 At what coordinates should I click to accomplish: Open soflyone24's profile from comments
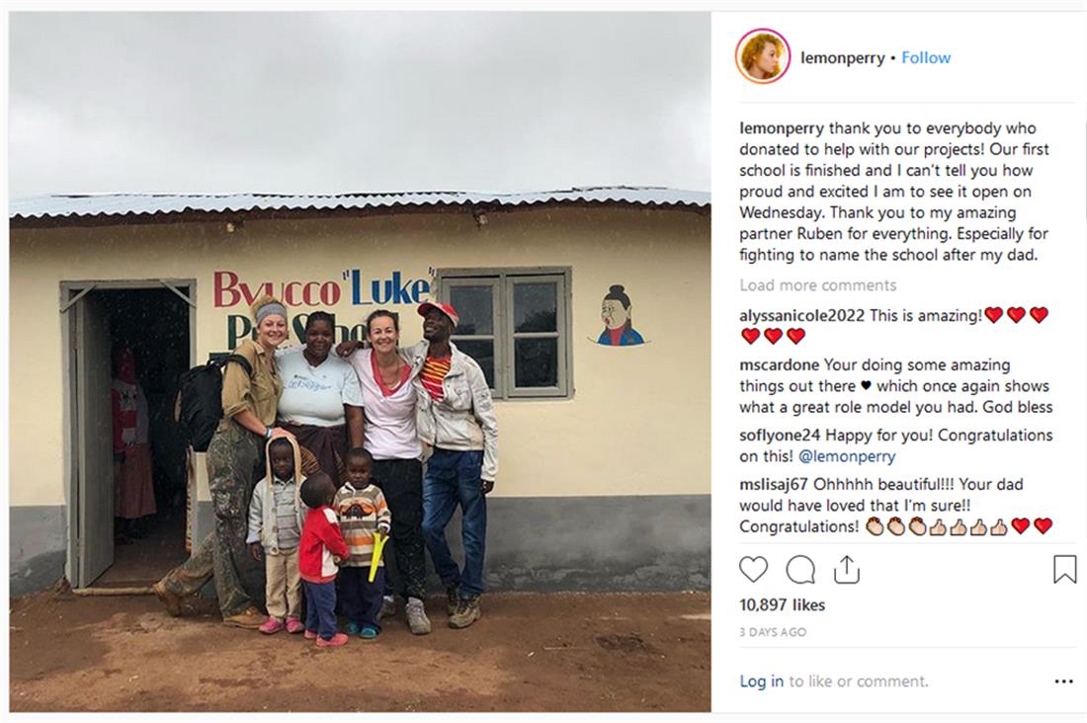[x=780, y=436]
